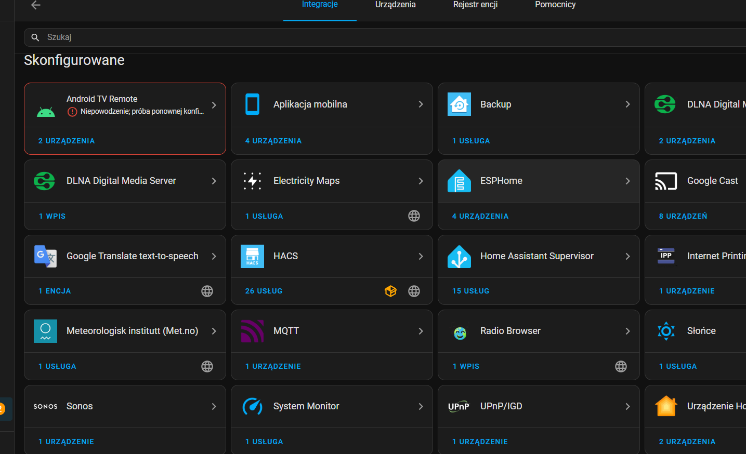
Task: Click the Słońce sun icon
Action: coord(666,331)
